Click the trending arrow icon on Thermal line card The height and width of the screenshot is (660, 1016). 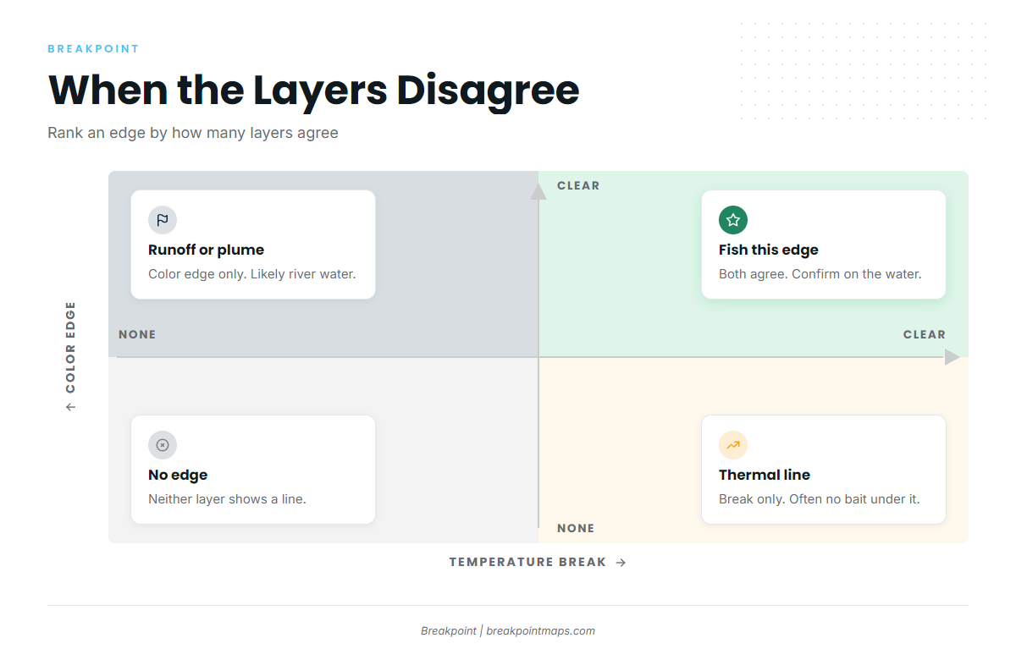point(733,445)
